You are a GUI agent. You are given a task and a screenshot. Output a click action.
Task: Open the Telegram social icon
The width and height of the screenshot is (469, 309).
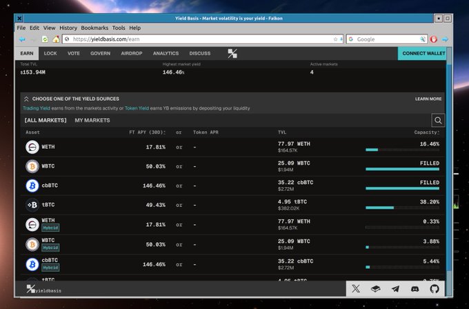coord(395,289)
